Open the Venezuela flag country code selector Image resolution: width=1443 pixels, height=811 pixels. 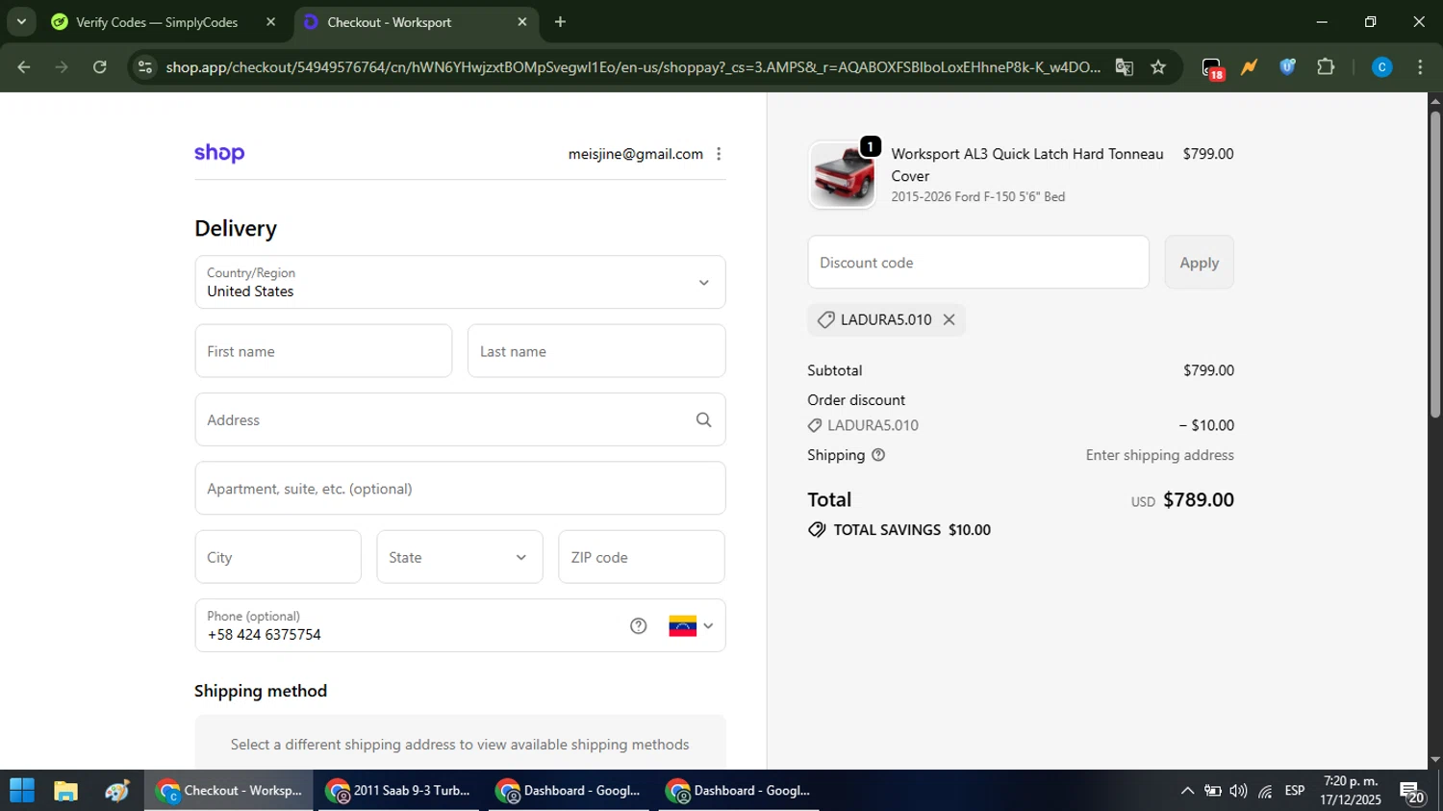point(691,626)
